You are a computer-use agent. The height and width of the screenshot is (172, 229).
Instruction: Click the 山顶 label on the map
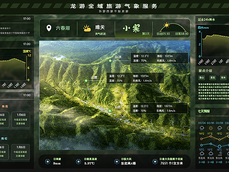point(118,57)
